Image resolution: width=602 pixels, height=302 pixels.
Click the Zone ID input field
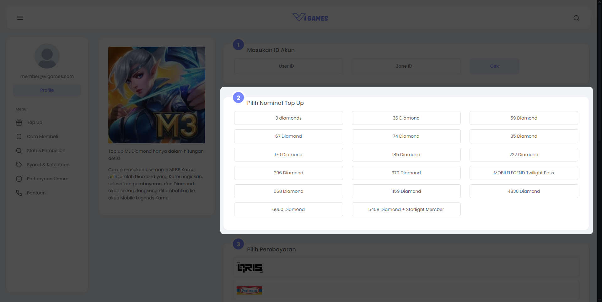(406, 66)
